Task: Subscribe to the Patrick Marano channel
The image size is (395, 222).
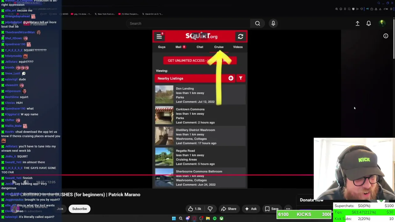Action: click(x=79, y=209)
